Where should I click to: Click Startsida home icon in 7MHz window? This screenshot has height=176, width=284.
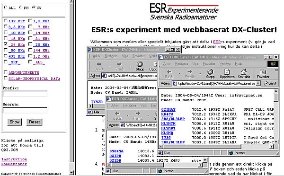click(x=244, y=72)
